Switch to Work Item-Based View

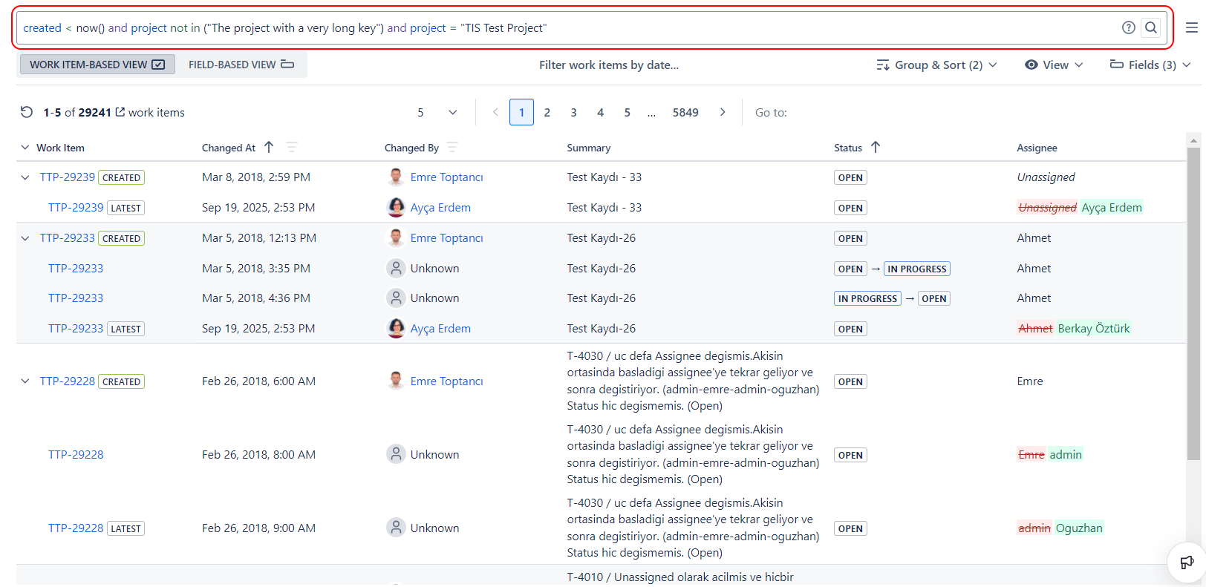(x=97, y=65)
